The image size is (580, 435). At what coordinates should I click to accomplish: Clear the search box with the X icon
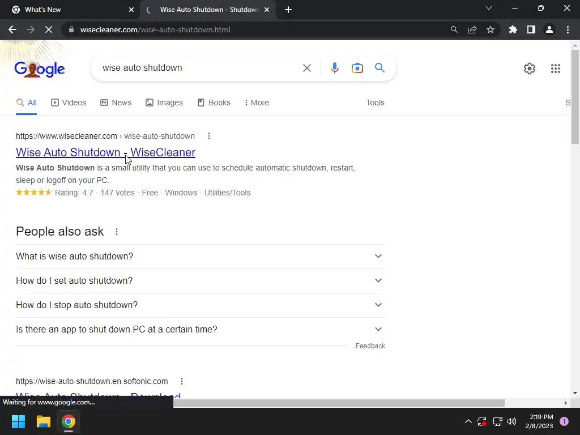[x=306, y=68]
